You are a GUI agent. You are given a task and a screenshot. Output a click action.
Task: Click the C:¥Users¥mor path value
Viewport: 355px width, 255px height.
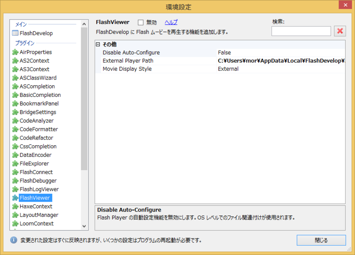[281, 61]
